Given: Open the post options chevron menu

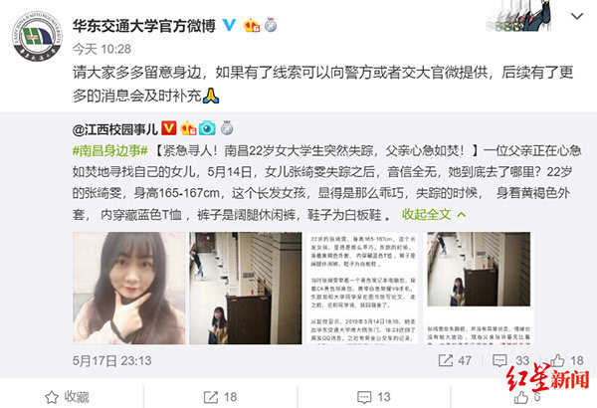Looking at the screenshot, I should coord(577,16).
